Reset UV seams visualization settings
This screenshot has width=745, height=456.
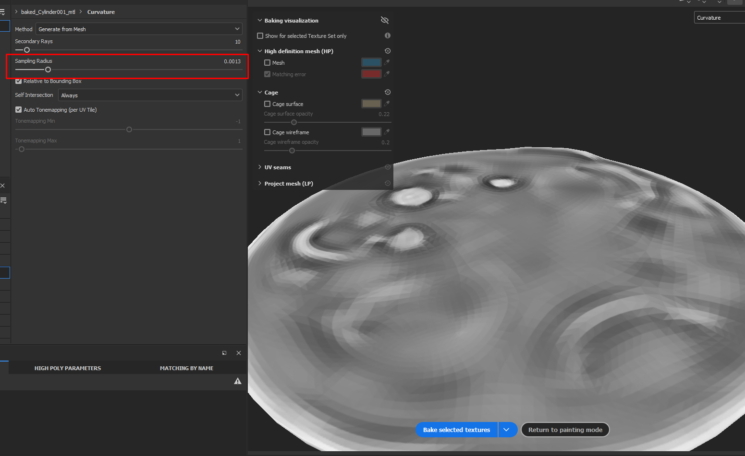(388, 167)
